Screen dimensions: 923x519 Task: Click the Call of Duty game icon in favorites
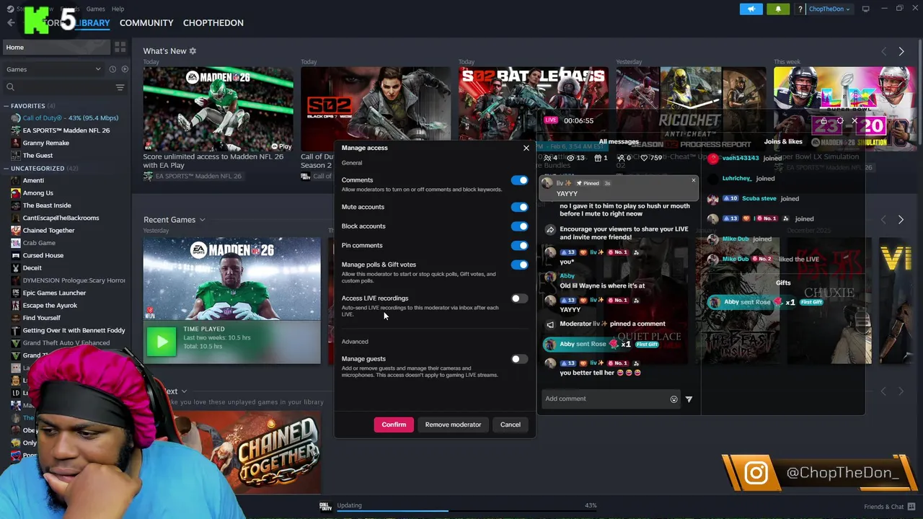(x=16, y=118)
